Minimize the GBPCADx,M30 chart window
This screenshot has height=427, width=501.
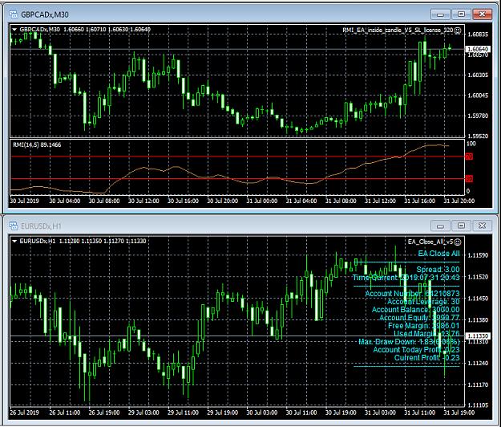click(x=440, y=14)
